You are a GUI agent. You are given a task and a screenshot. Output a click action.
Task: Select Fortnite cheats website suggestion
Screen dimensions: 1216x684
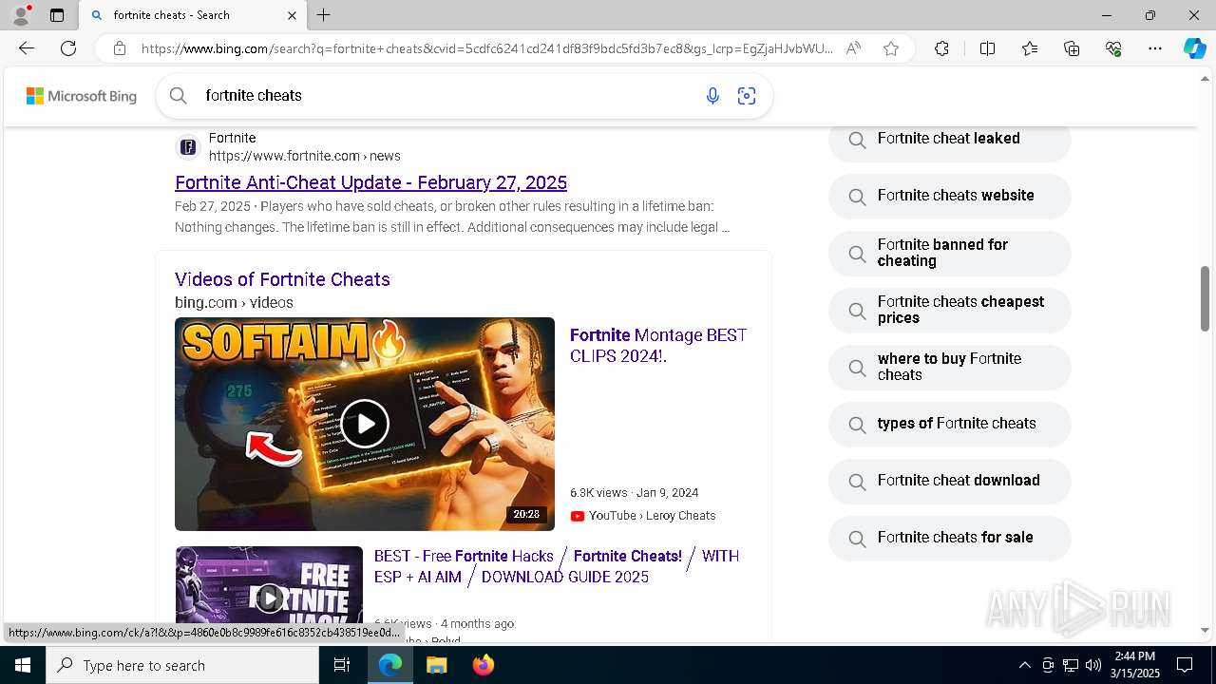pos(950,196)
